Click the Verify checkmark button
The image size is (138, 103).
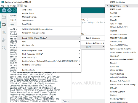(x=4, y=10)
